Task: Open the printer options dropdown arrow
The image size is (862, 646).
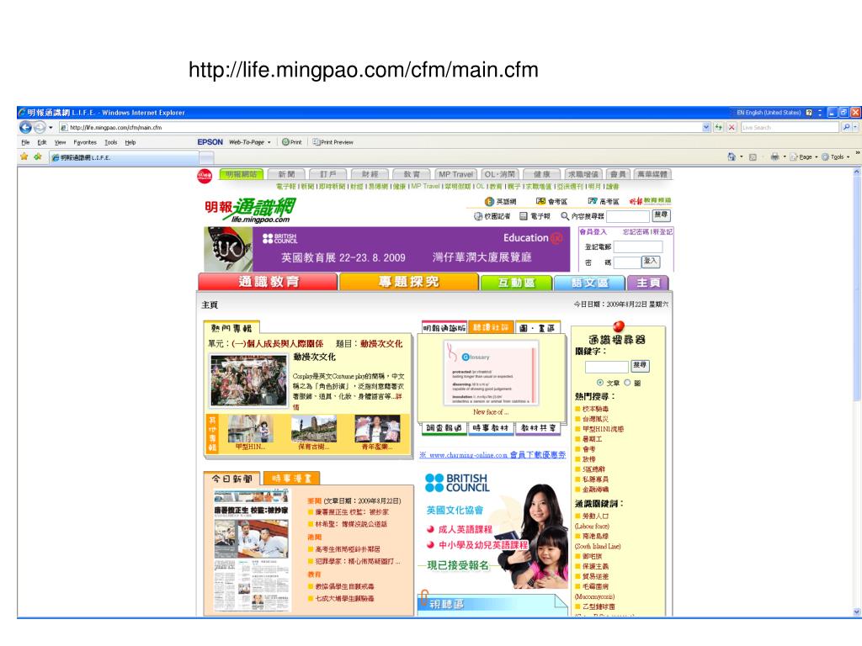Action: (784, 157)
